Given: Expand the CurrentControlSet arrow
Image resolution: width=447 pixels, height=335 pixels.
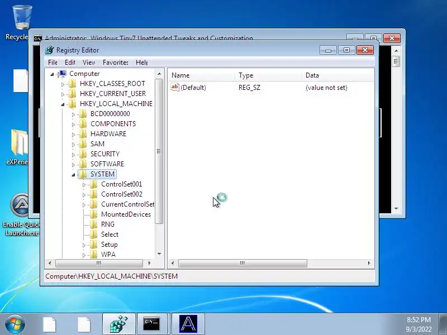Looking at the screenshot, I should 84,205.
